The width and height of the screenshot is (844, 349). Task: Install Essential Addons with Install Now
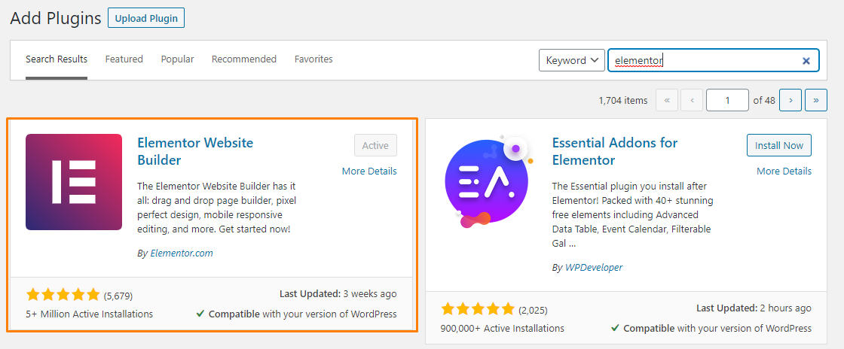pyautogui.click(x=779, y=145)
